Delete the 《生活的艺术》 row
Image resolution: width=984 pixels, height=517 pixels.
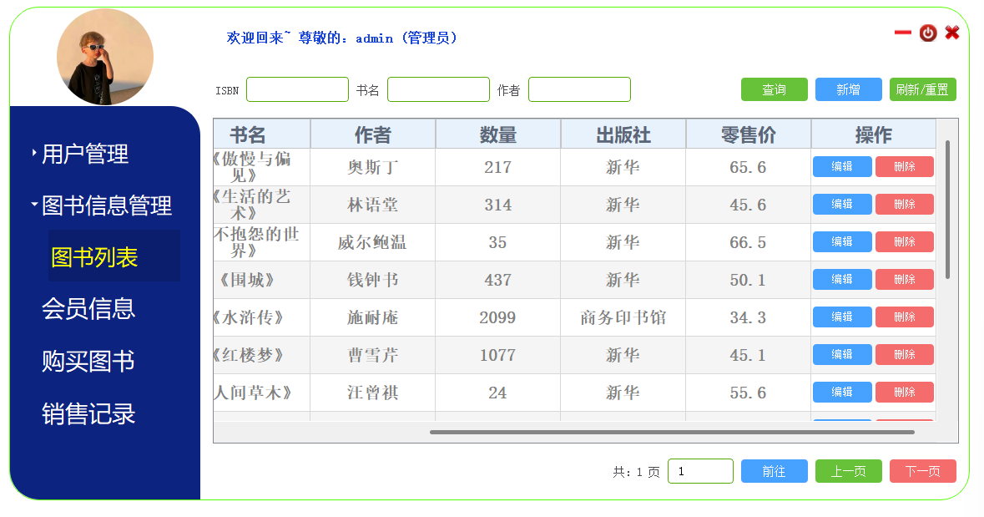pos(905,204)
